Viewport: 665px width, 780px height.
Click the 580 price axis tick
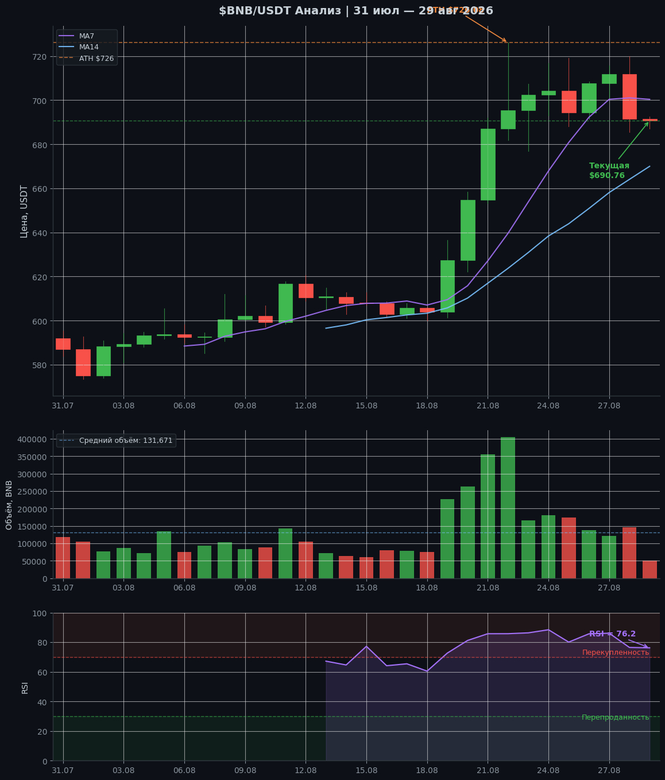pos(40,365)
